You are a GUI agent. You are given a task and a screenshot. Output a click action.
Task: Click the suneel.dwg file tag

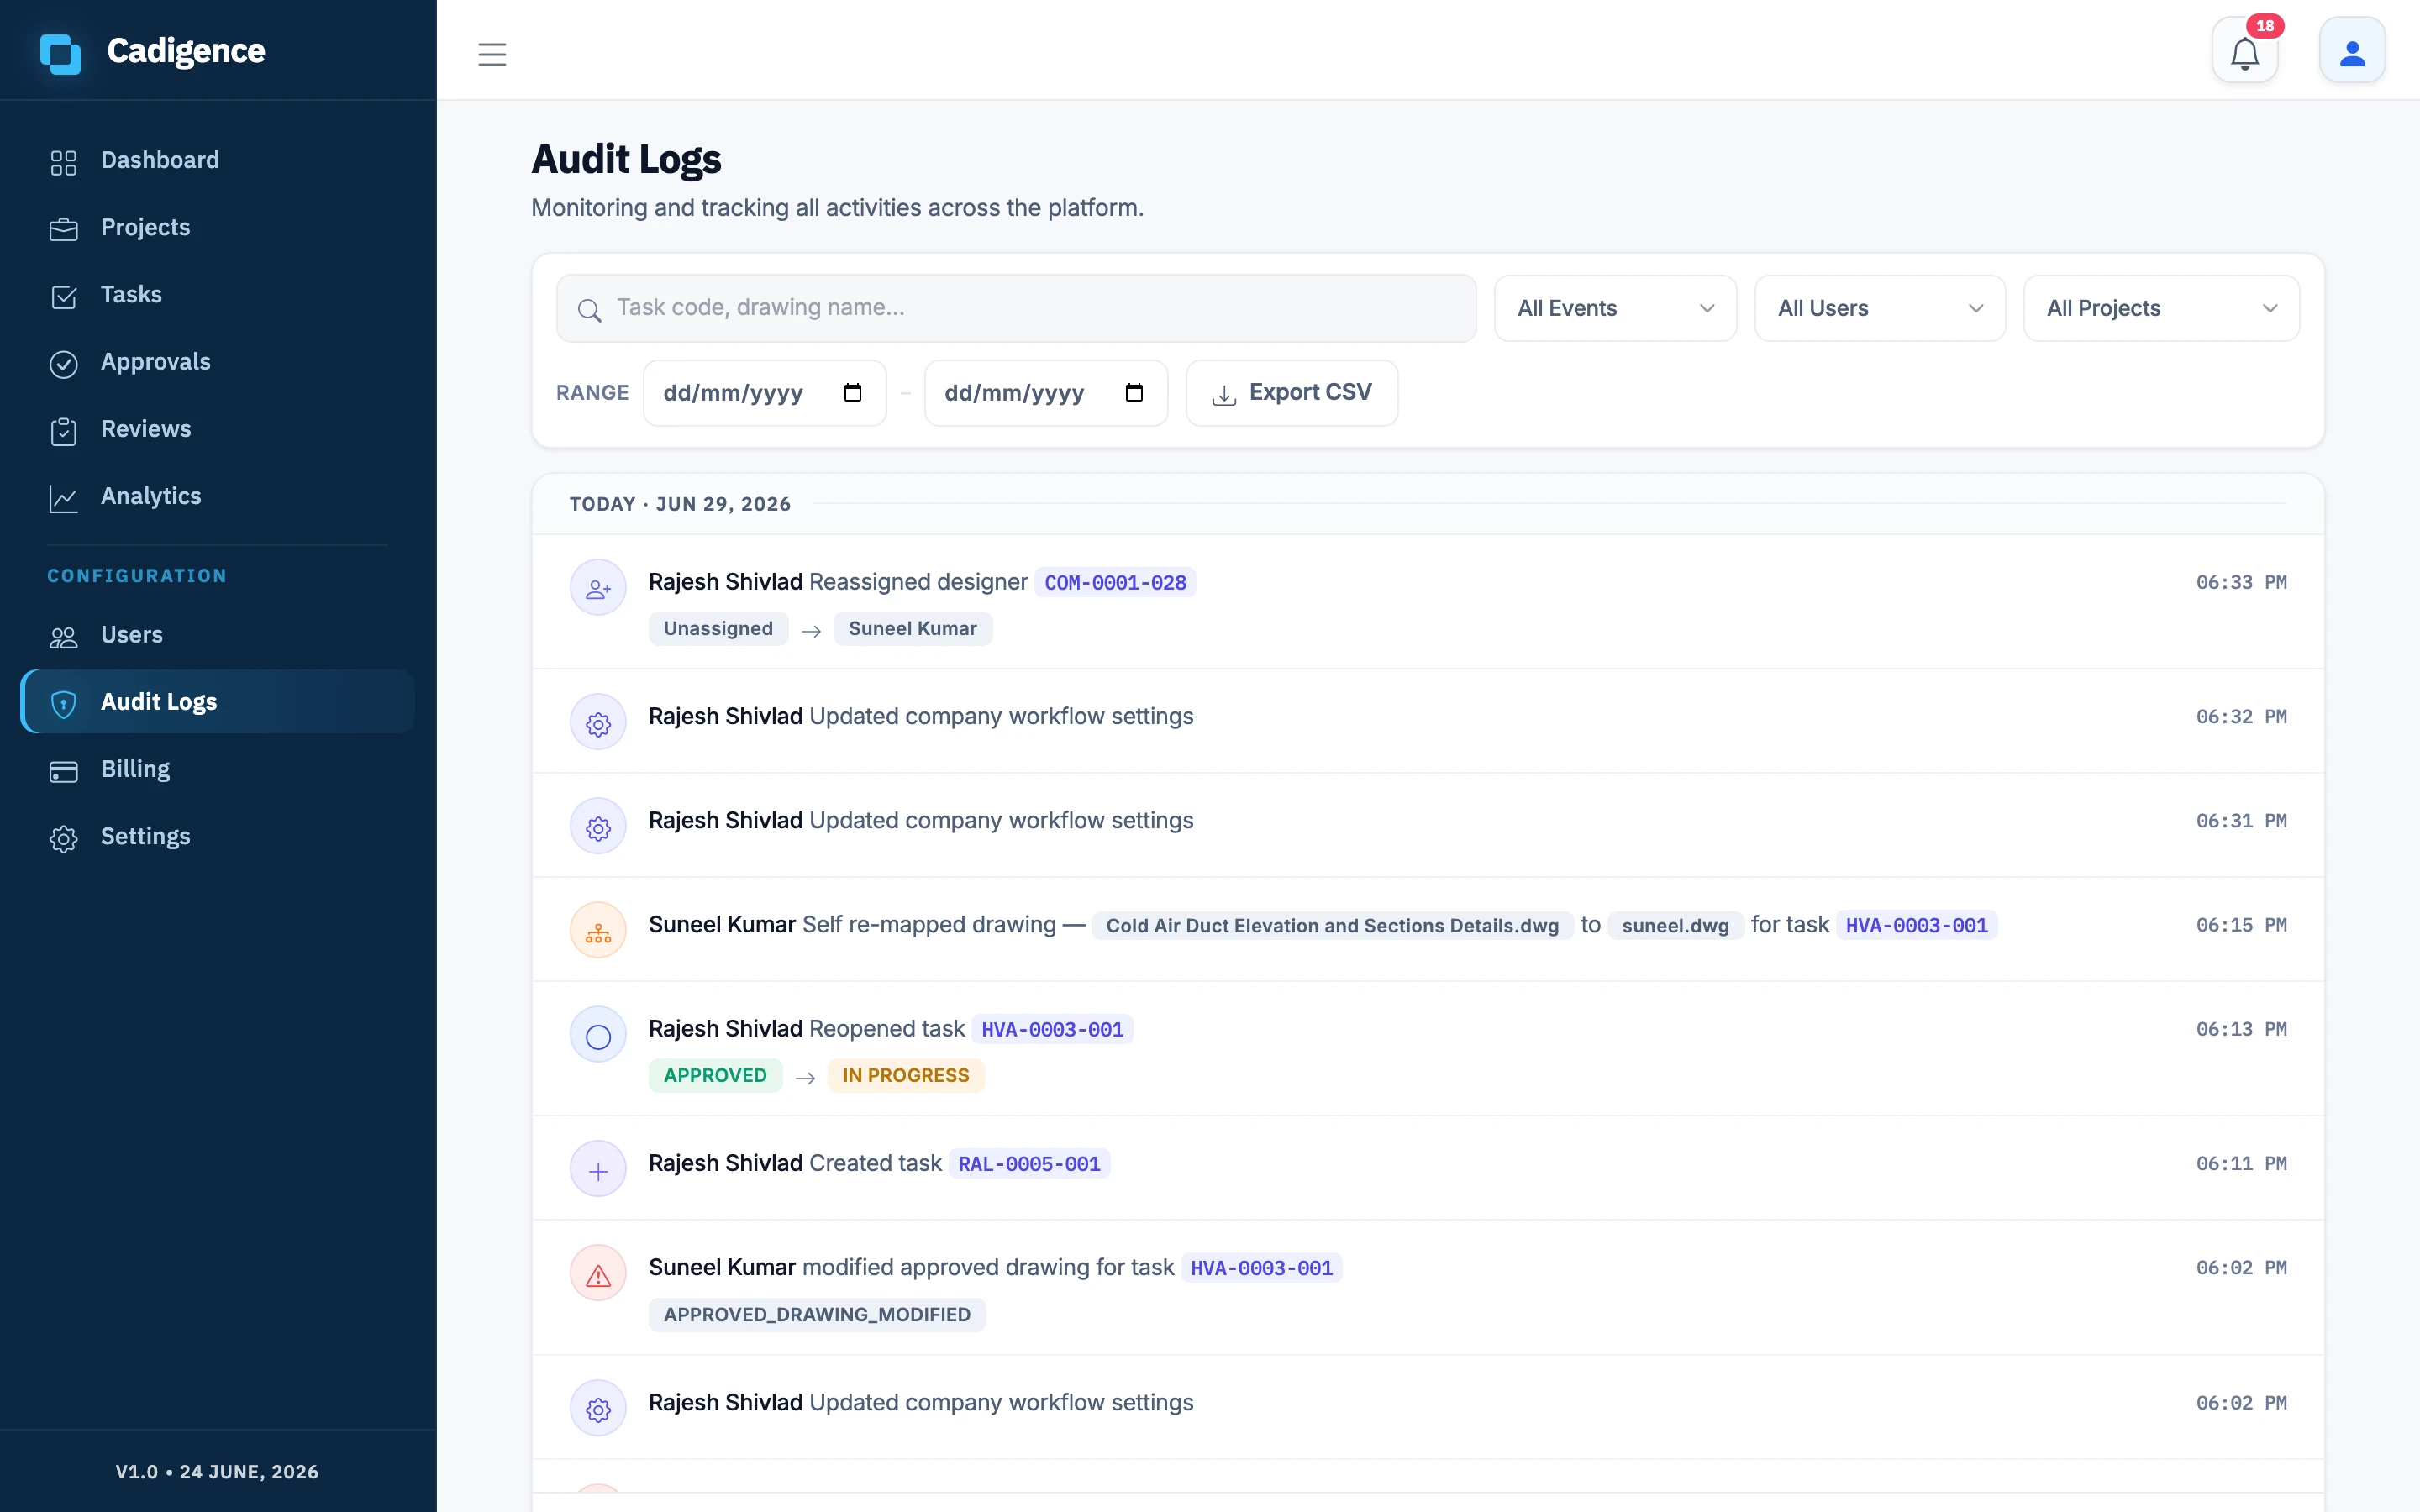point(1675,925)
